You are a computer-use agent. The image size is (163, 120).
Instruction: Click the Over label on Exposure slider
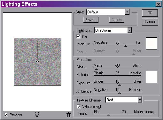pyautogui.click(x=137, y=81)
